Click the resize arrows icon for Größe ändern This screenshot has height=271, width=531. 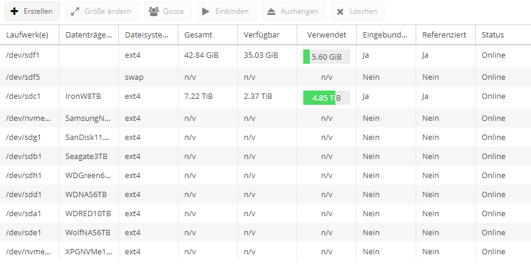click(x=75, y=11)
